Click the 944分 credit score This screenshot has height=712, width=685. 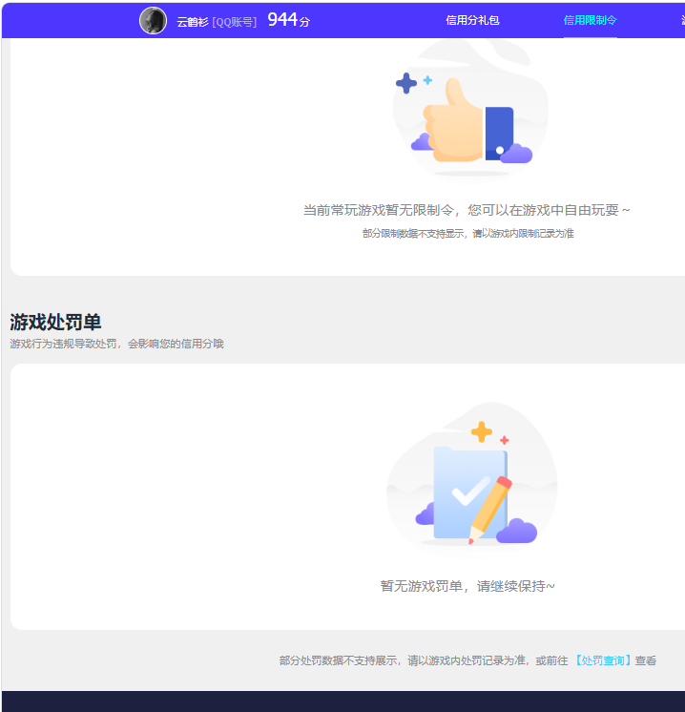pyautogui.click(x=289, y=20)
